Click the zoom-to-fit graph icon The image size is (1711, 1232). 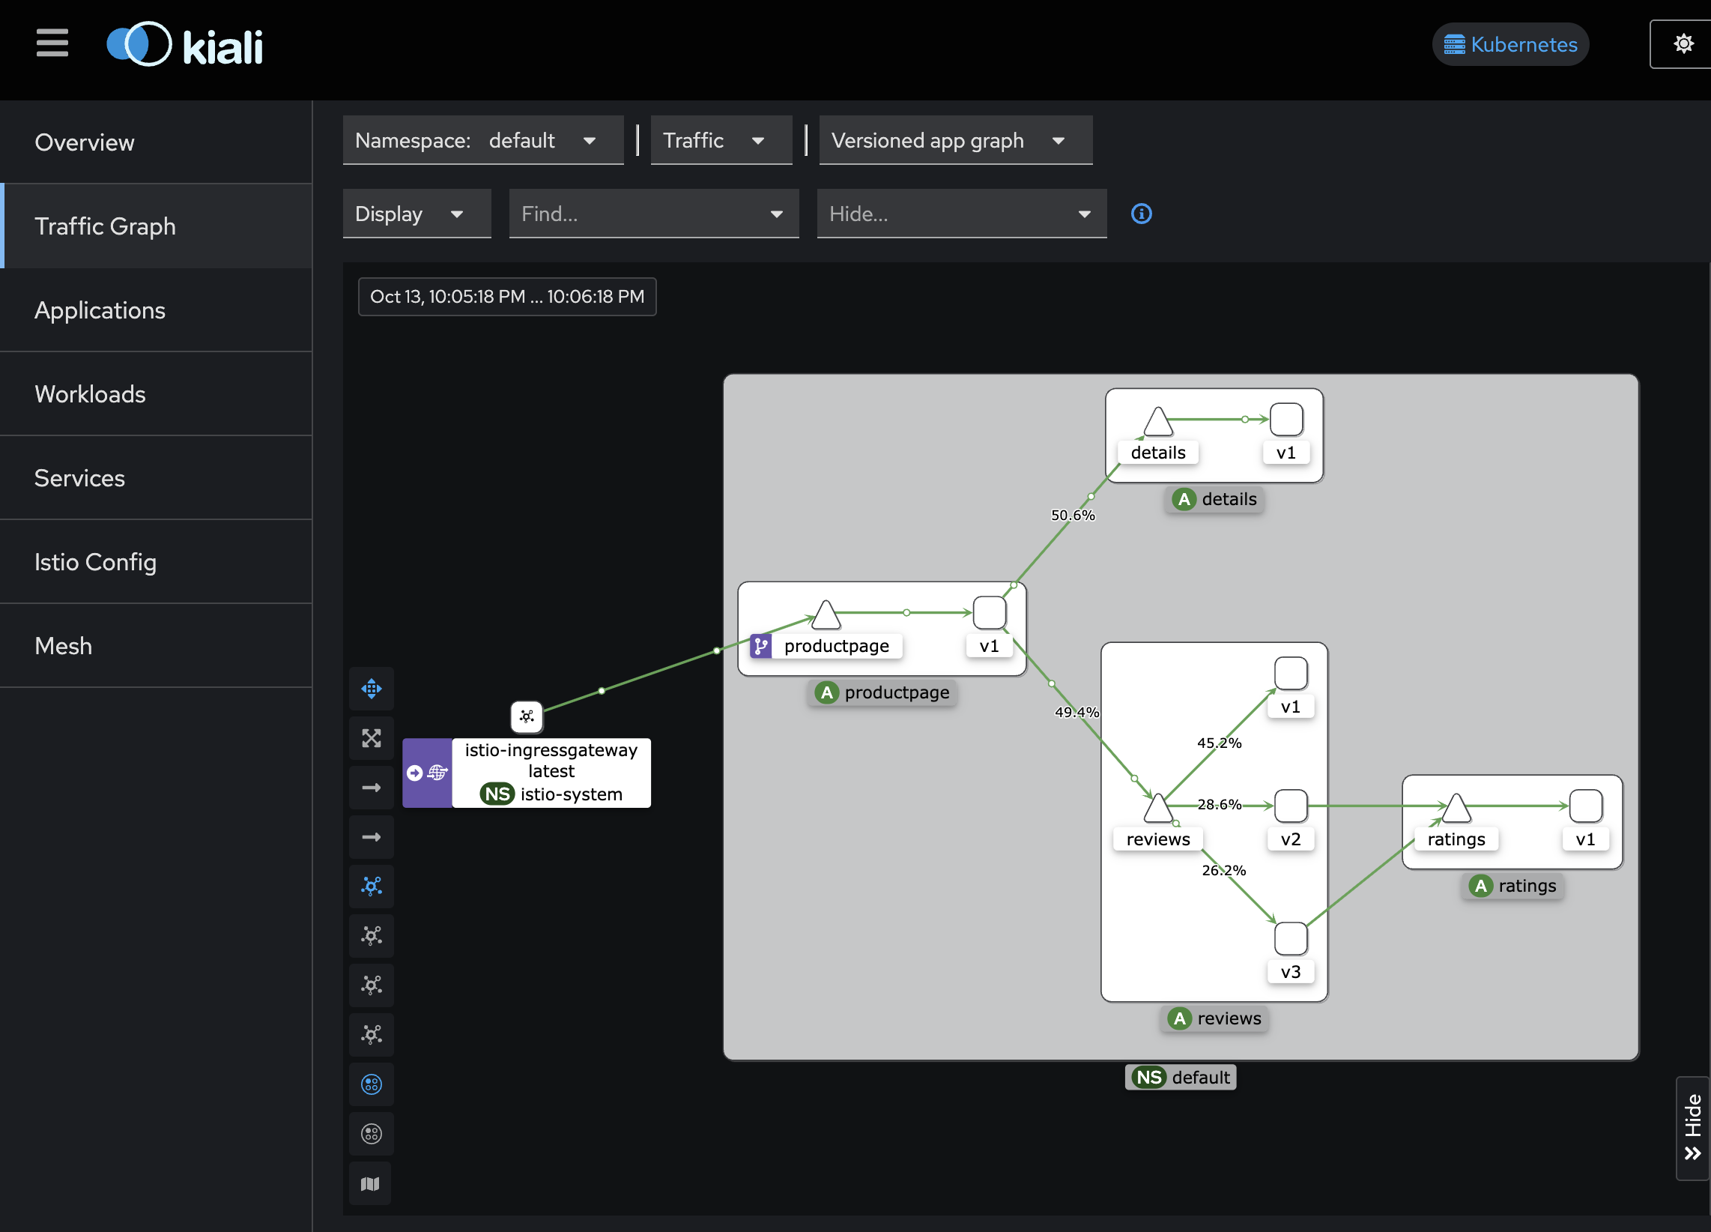click(x=371, y=738)
